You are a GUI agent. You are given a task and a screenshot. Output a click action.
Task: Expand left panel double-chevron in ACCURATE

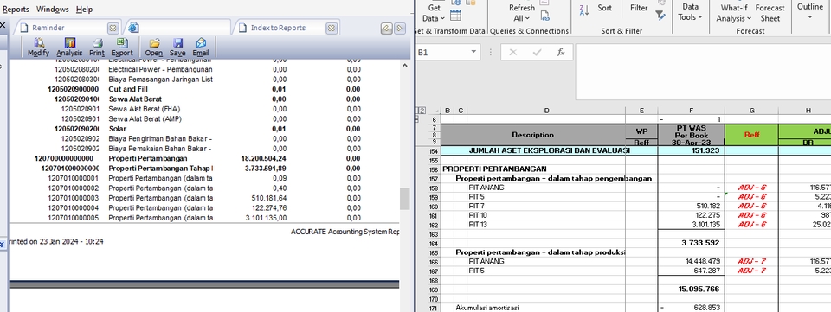2,244
